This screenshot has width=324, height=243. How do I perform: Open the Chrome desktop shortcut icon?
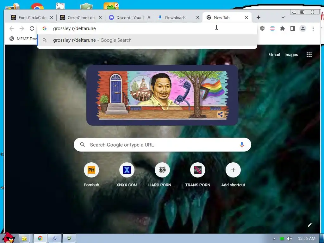coord(37,6)
